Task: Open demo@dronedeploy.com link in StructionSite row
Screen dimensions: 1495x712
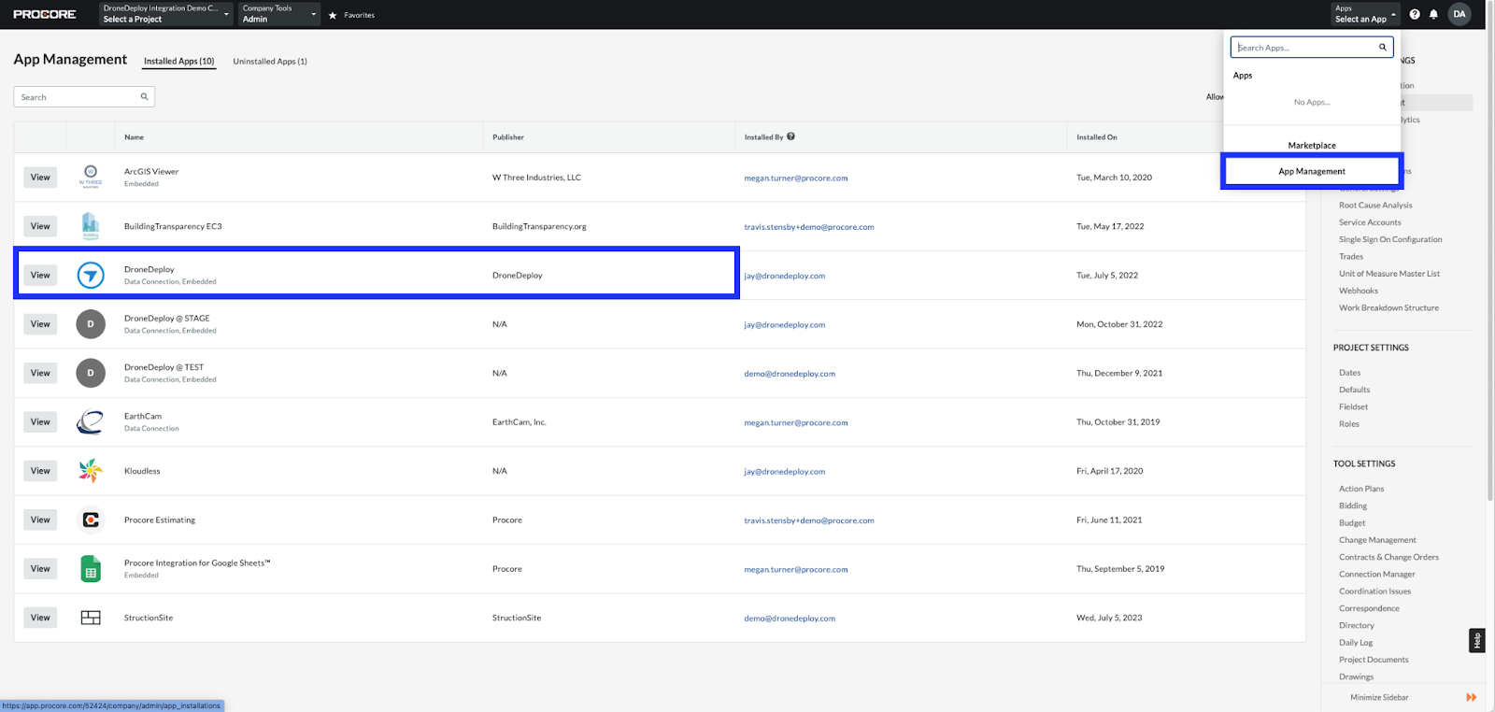Action: 790,619
